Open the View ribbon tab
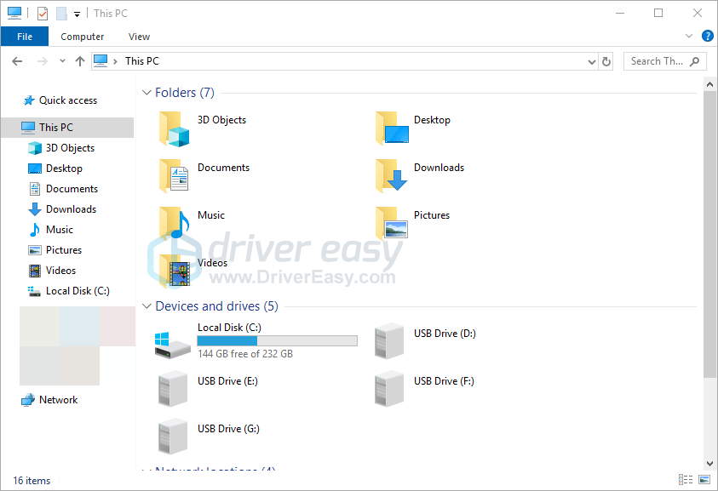718x491 pixels. pyautogui.click(x=140, y=37)
